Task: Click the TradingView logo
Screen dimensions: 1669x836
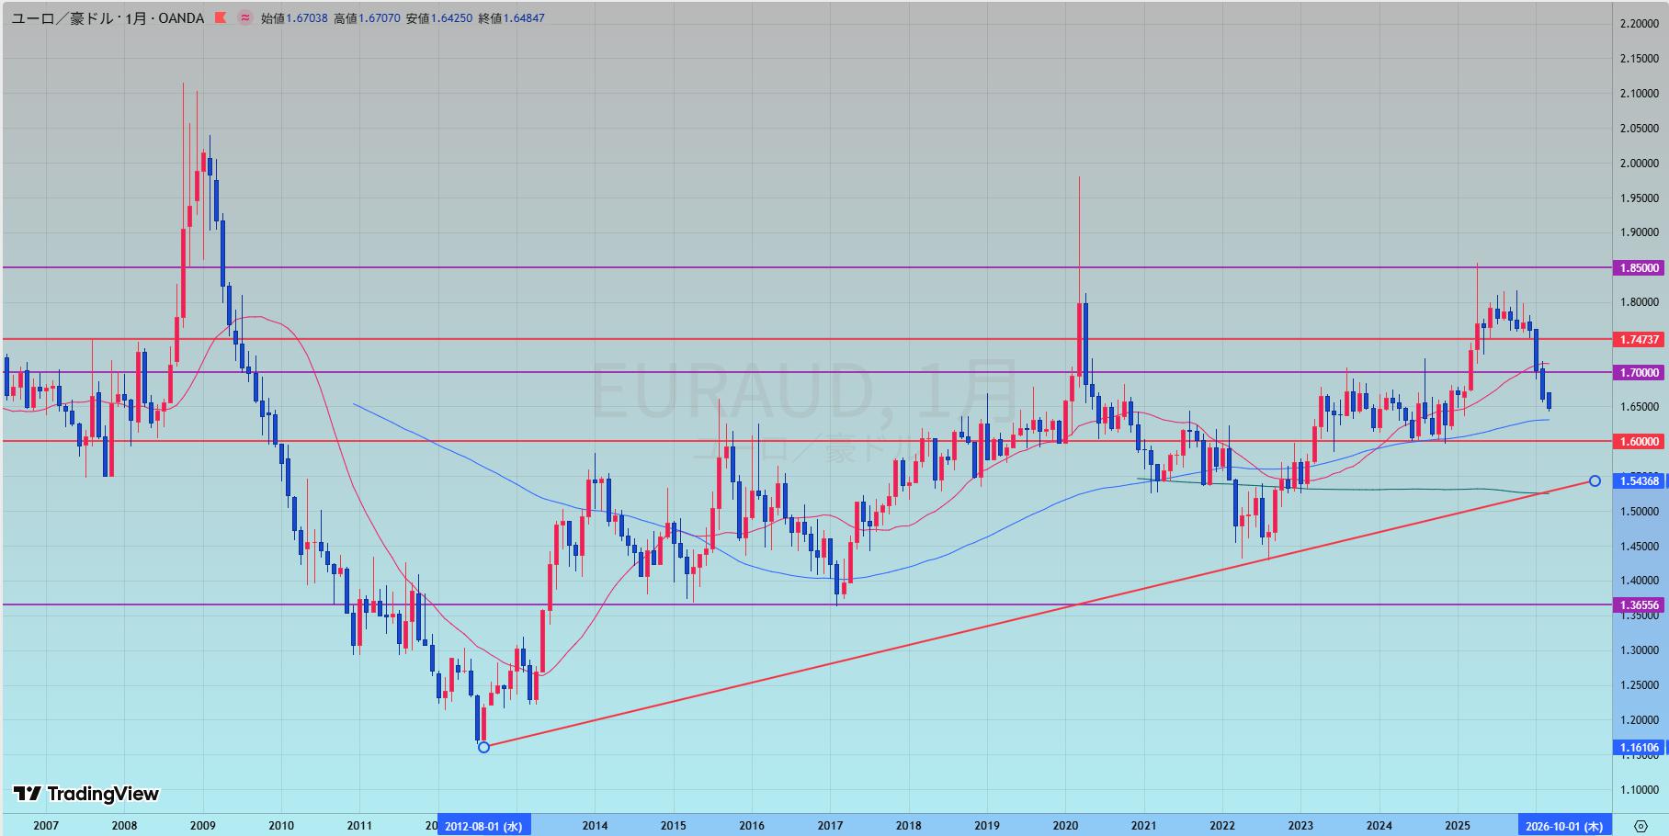Action: point(86,794)
